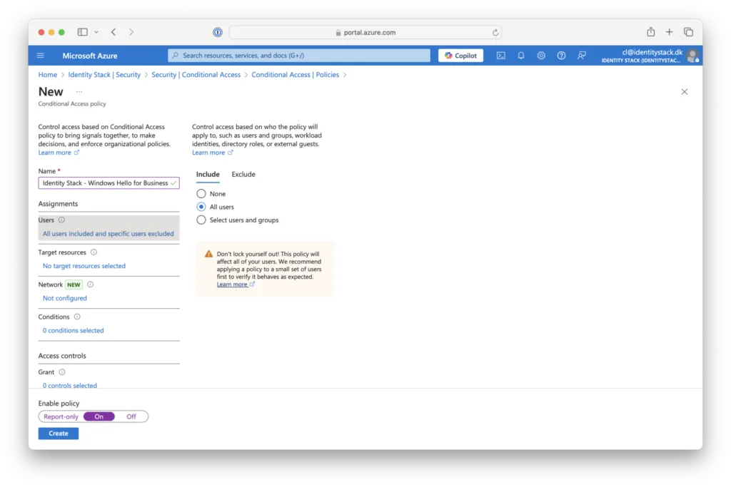Open Conditional Access | Policies breadcrumb
731x487 pixels.
point(295,74)
